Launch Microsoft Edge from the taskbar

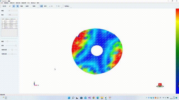pos(98,98)
